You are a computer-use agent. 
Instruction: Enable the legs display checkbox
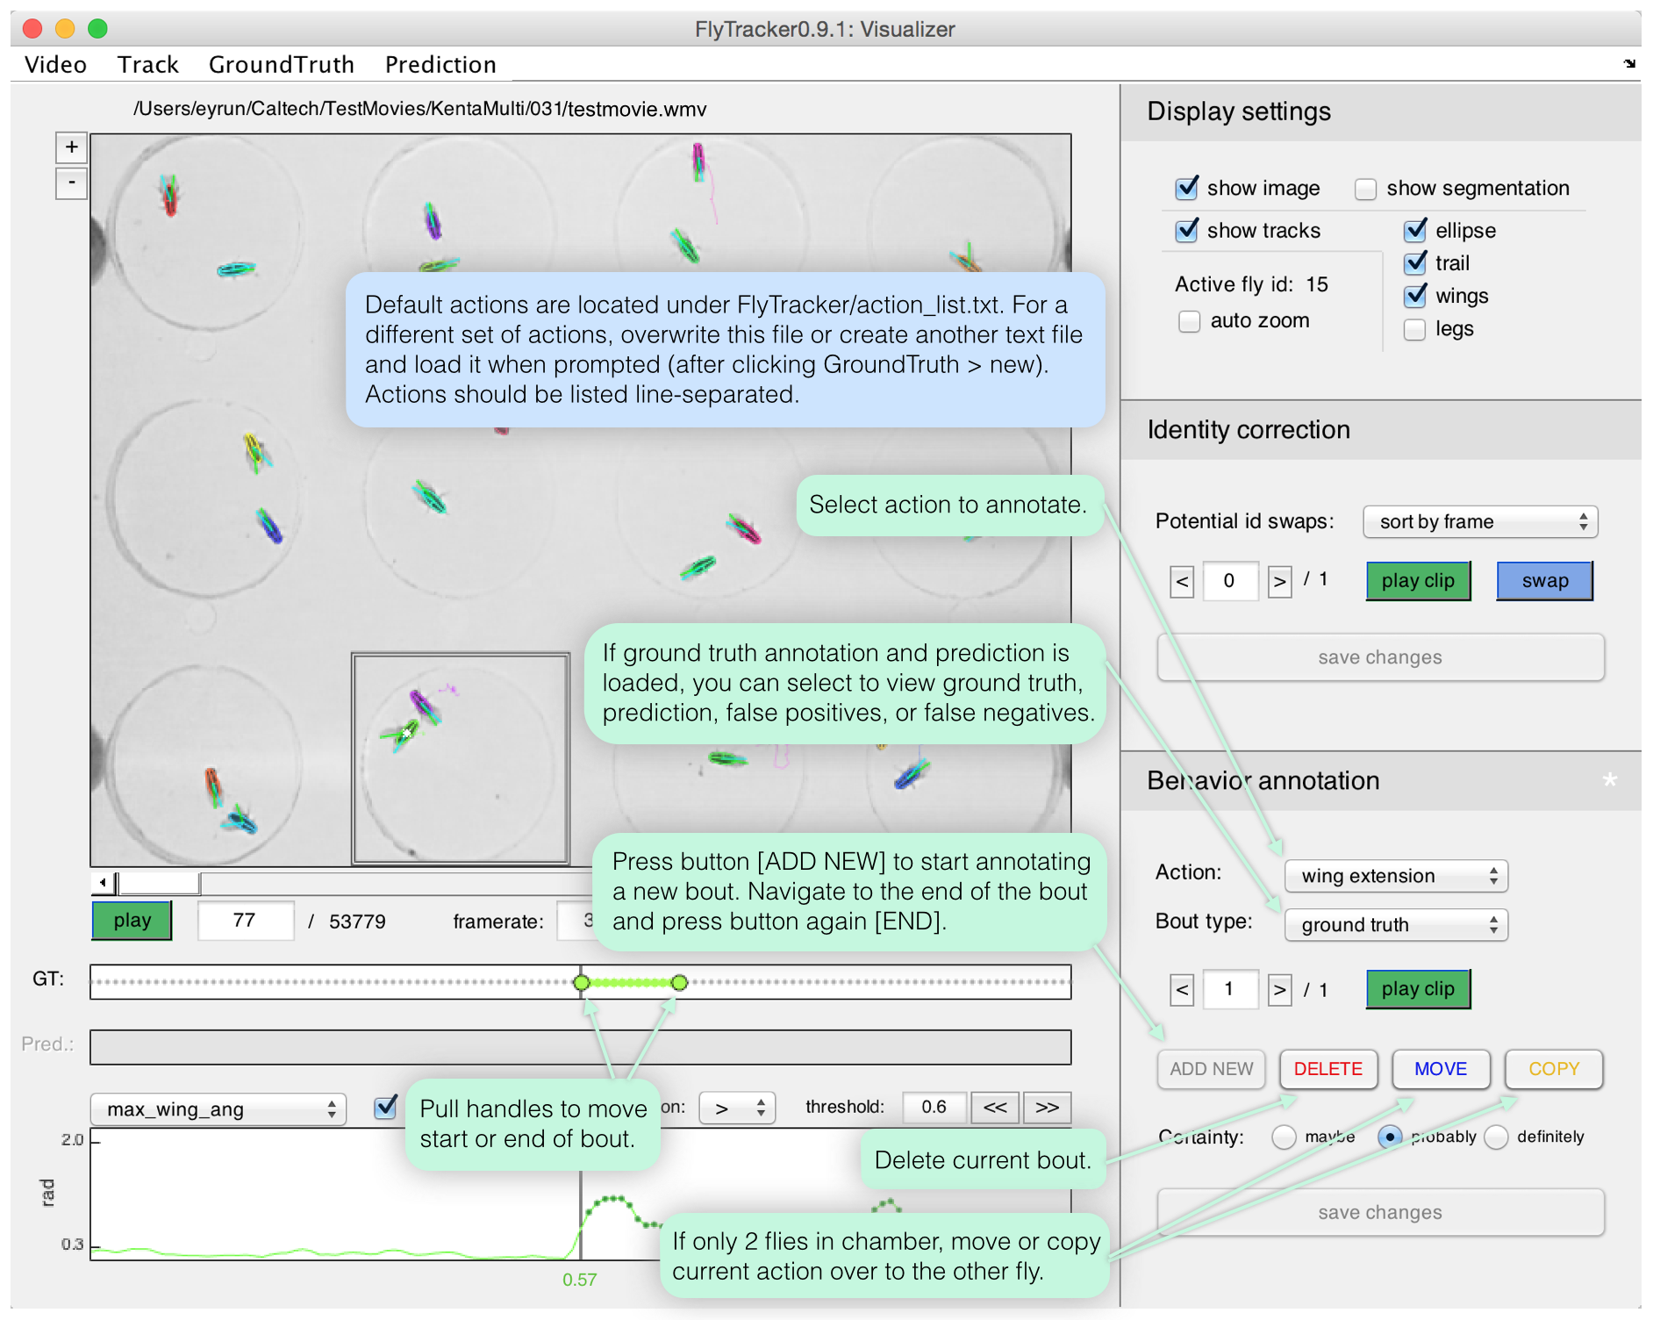1414,330
